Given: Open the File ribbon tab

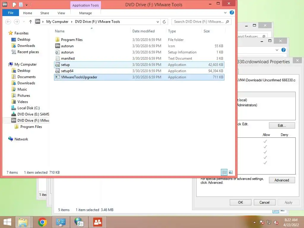Looking at the screenshot, I should [x=11, y=13].
